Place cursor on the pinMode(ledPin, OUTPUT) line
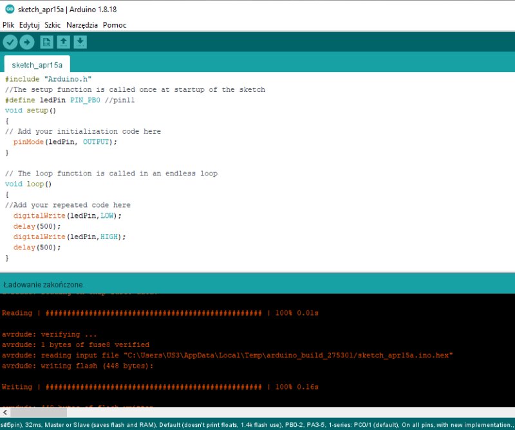The height and width of the screenshot is (430, 515). 65,142
